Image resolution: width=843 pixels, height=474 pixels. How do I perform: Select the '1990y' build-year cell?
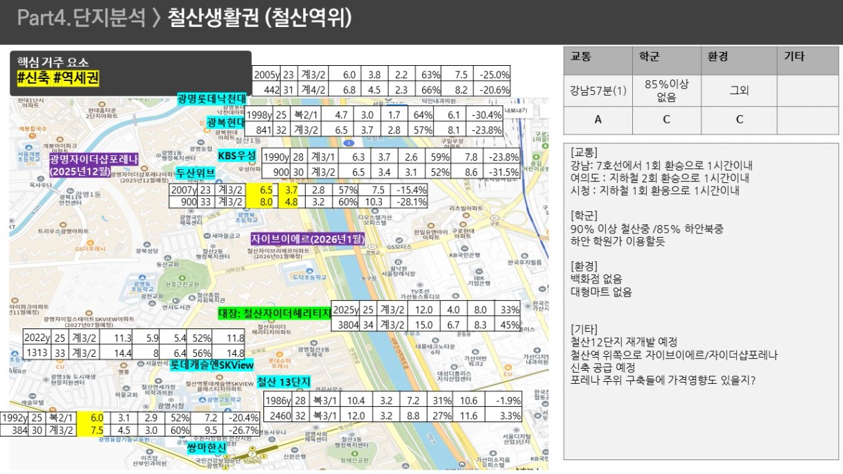coord(276,157)
